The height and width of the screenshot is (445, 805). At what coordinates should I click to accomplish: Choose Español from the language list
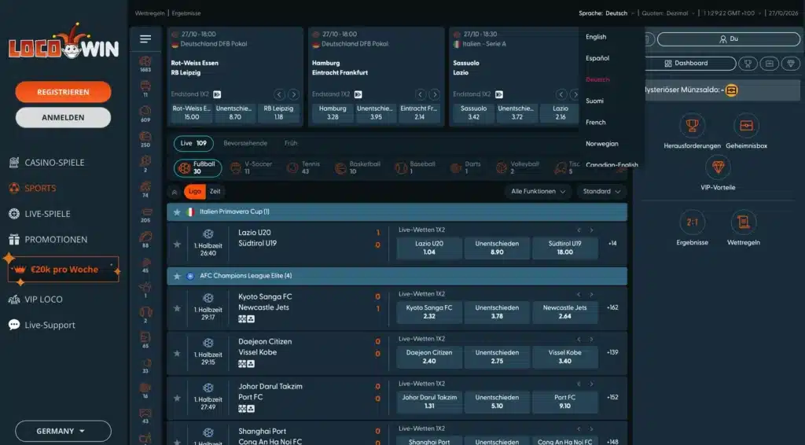[597, 58]
